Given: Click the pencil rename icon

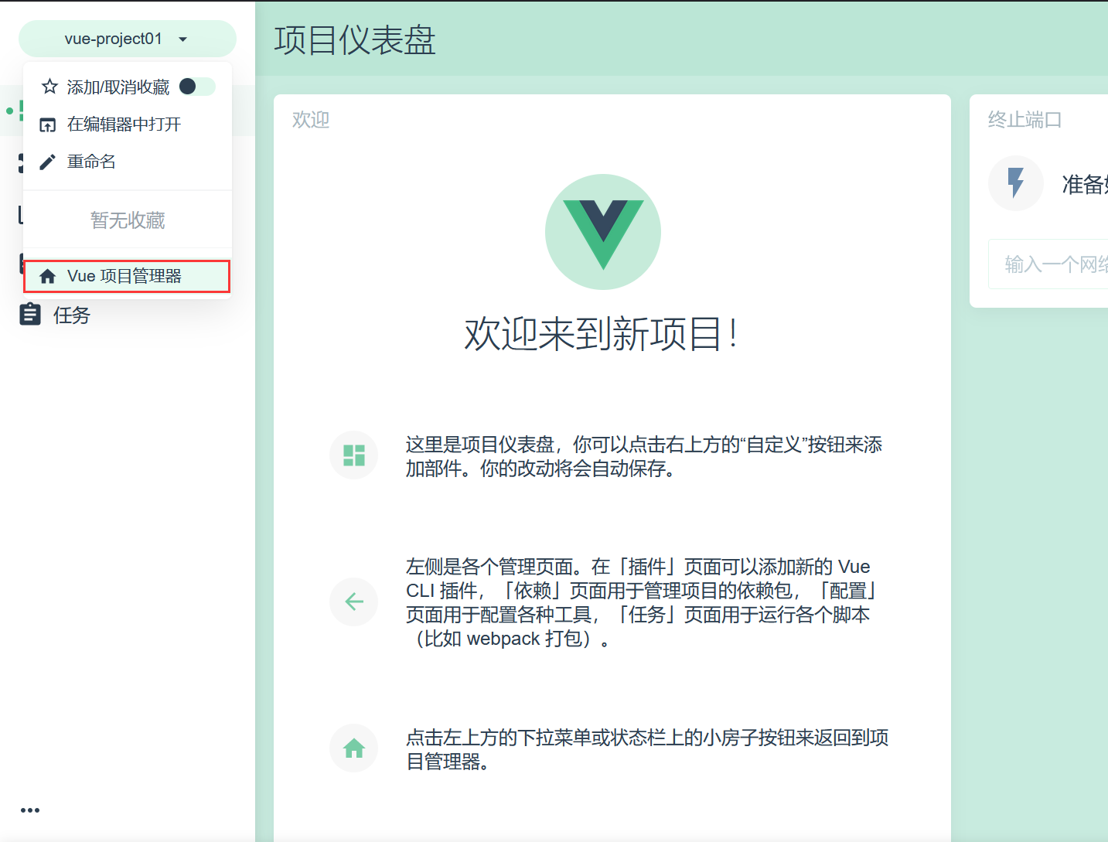Looking at the screenshot, I should (48, 162).
